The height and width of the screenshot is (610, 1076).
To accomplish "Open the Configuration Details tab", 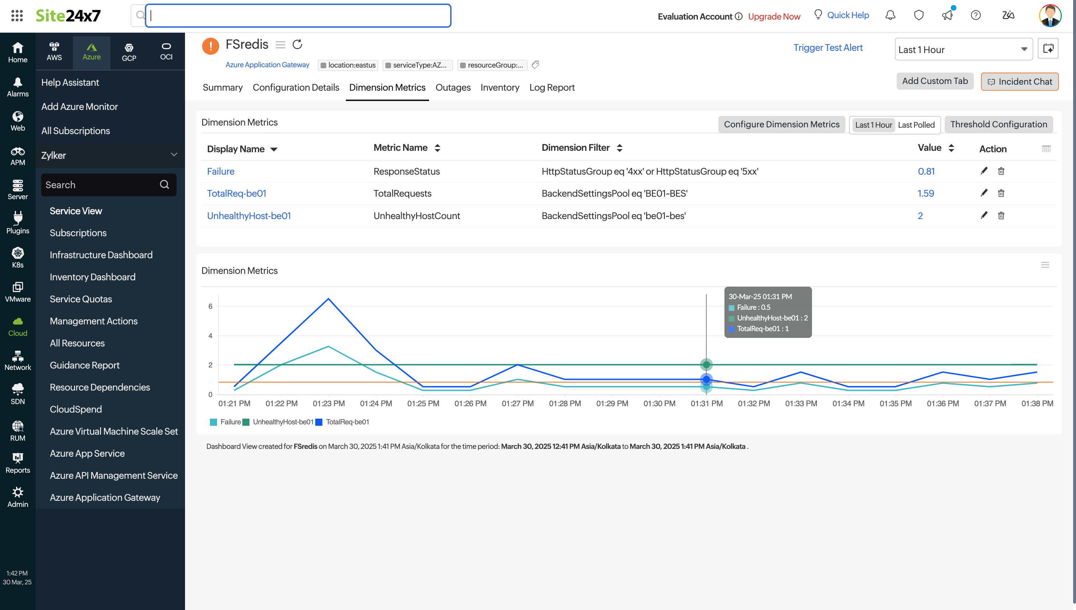I will pyautogui.click(x=295, y=87).
